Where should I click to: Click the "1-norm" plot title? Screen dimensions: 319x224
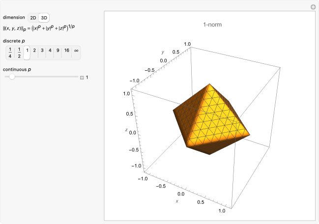click(x=214, y=24)
